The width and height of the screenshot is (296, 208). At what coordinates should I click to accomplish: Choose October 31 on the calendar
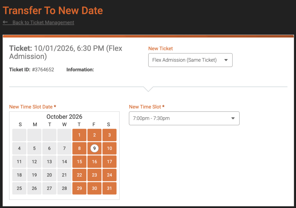tap(110, 188)
